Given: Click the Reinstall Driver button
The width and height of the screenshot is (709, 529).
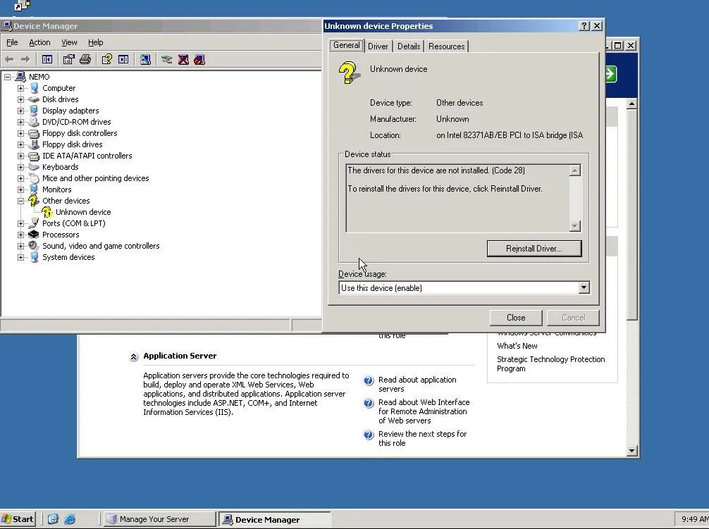Looking at the screenshot, I should (534, 249).
